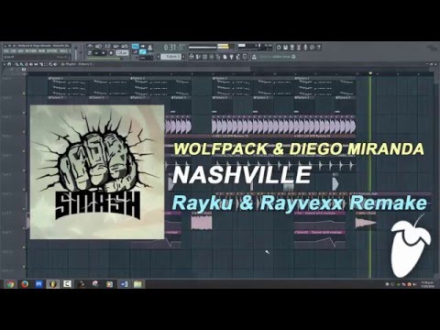Open the Line snap dropdown
Viewport: 440px width, 330px height.
point(146,58)
